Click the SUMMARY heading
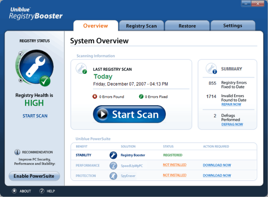Viewport: 268px width, 197px height. [x=232, y=69]
